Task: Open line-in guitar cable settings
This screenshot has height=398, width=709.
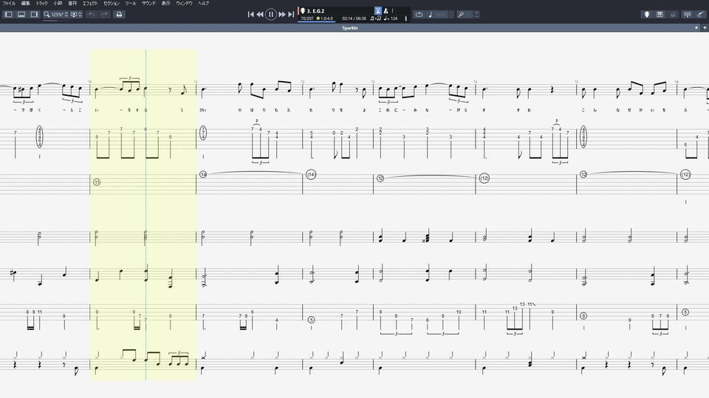Action: [700, 15]
